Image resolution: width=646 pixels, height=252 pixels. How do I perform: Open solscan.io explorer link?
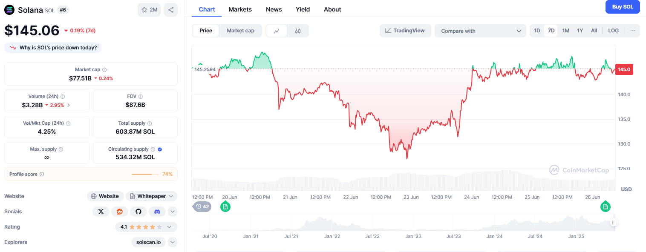click(x=148, y=242)
